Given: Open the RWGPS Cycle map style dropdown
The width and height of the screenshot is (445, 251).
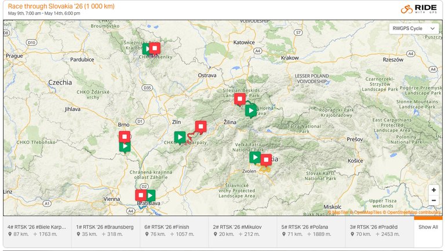Looking at the screenshot, I should (x=414, y=28).
